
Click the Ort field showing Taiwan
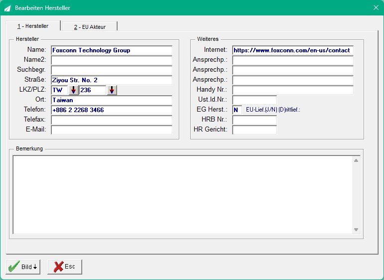click(112, 100)
